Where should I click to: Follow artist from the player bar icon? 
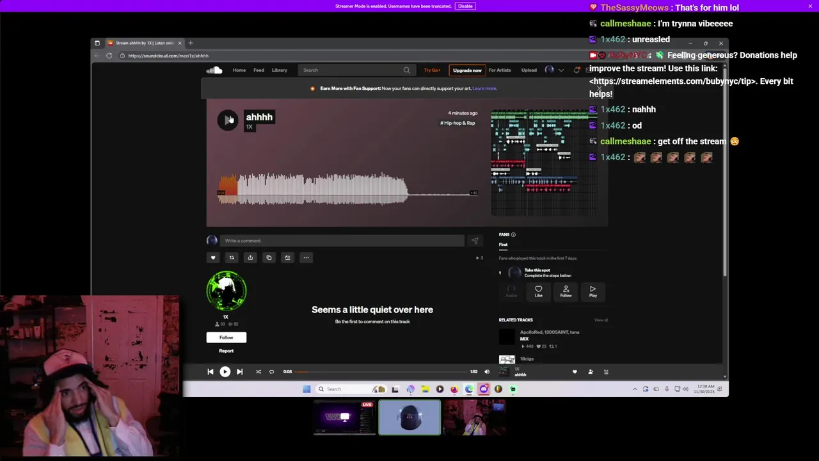pyautogui.click(x=591, y=371)
